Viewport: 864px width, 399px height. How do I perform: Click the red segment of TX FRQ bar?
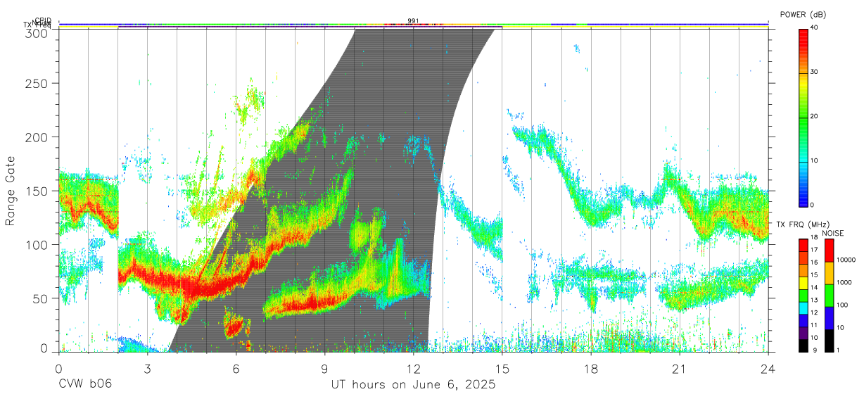[803, 245]
